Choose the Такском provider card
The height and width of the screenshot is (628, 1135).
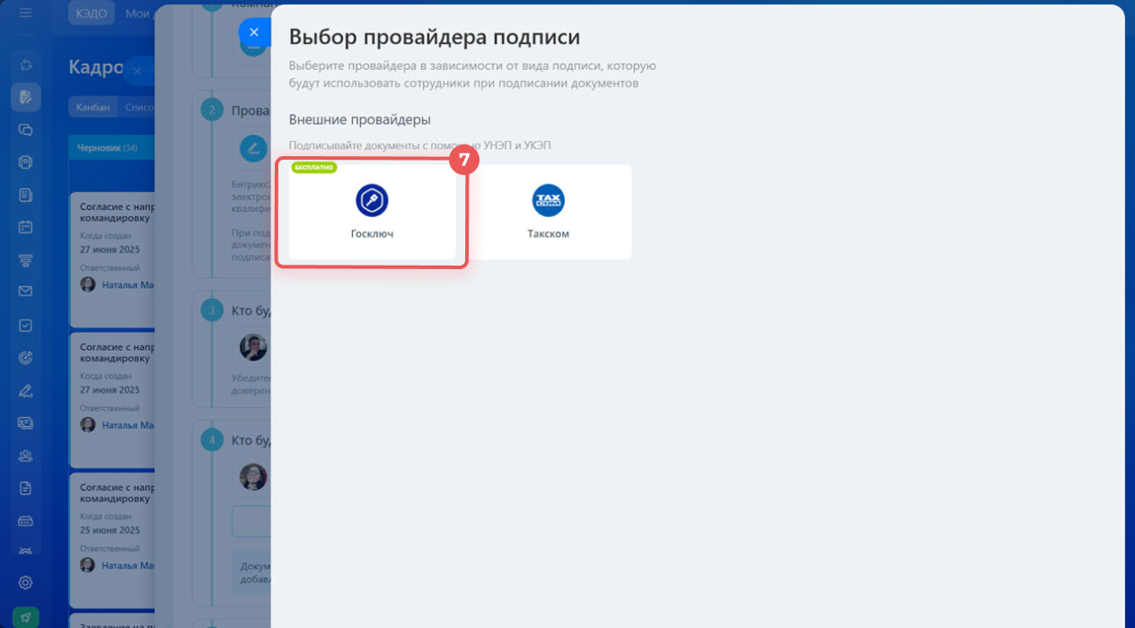click(x=548, y=213)
